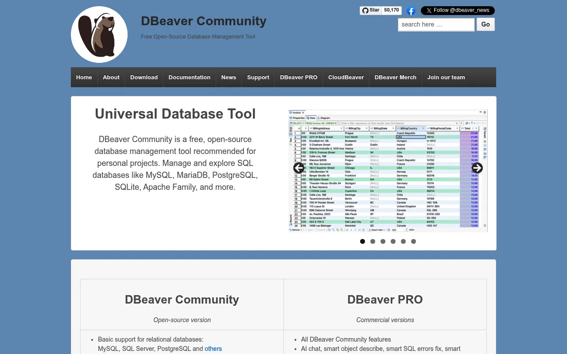This screenshot has width=567, height=354.
Task: Open the News menu item
Action: pyautogui.click(x=229, y=77)
